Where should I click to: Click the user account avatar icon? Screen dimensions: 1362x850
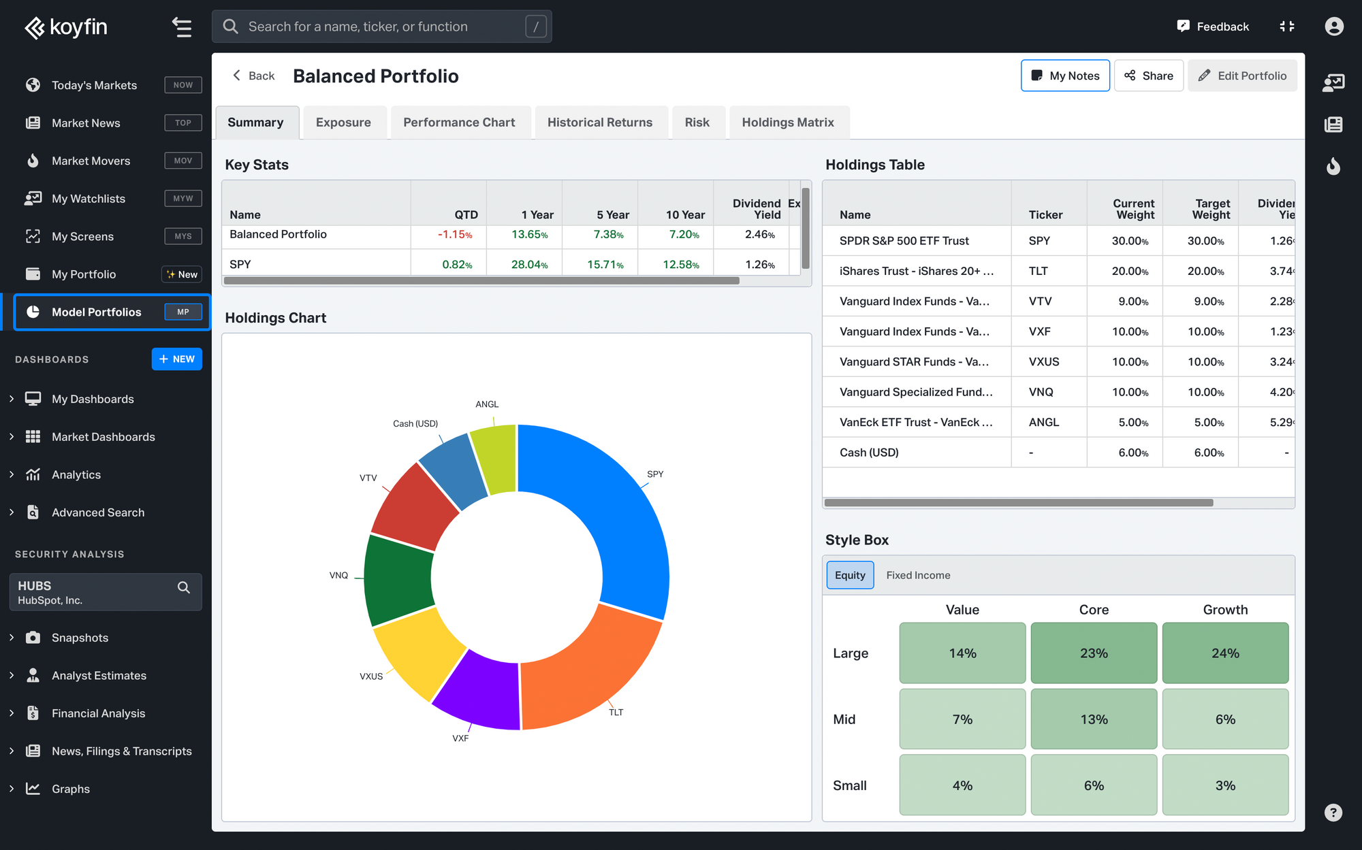(x=1333, y=27)
